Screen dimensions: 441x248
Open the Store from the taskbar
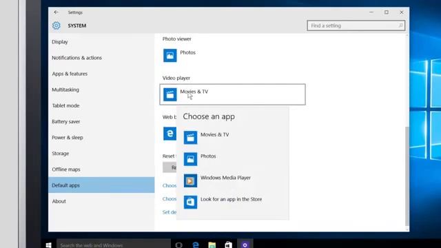[x=228, y=245]
